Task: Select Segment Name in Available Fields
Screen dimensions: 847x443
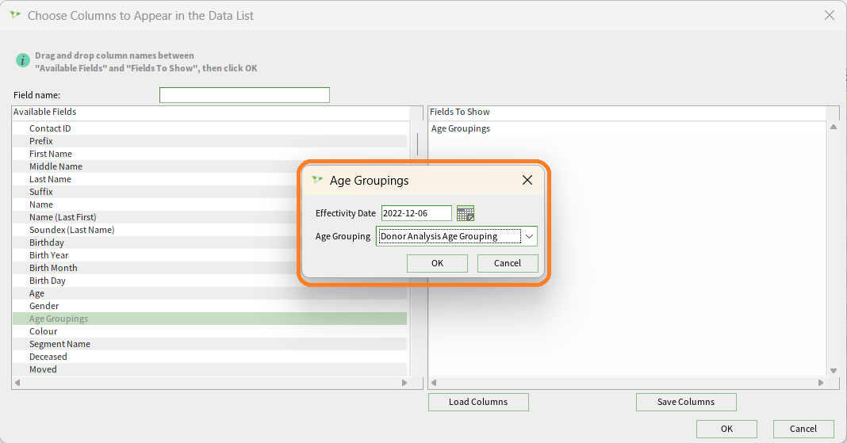Action: [x=209, y=344]
